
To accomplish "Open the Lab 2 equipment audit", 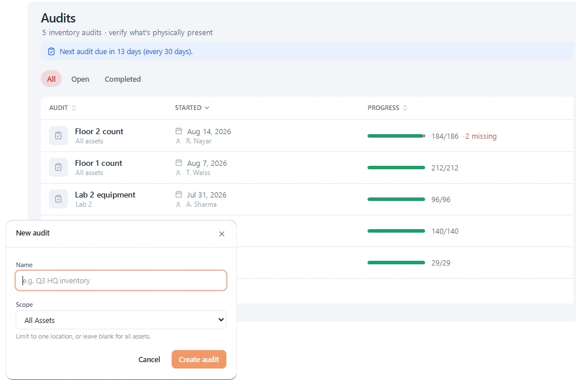I will 105,195.
